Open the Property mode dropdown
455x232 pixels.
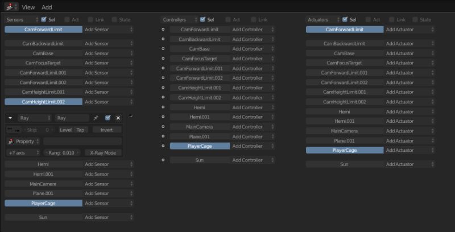(23, 141)
